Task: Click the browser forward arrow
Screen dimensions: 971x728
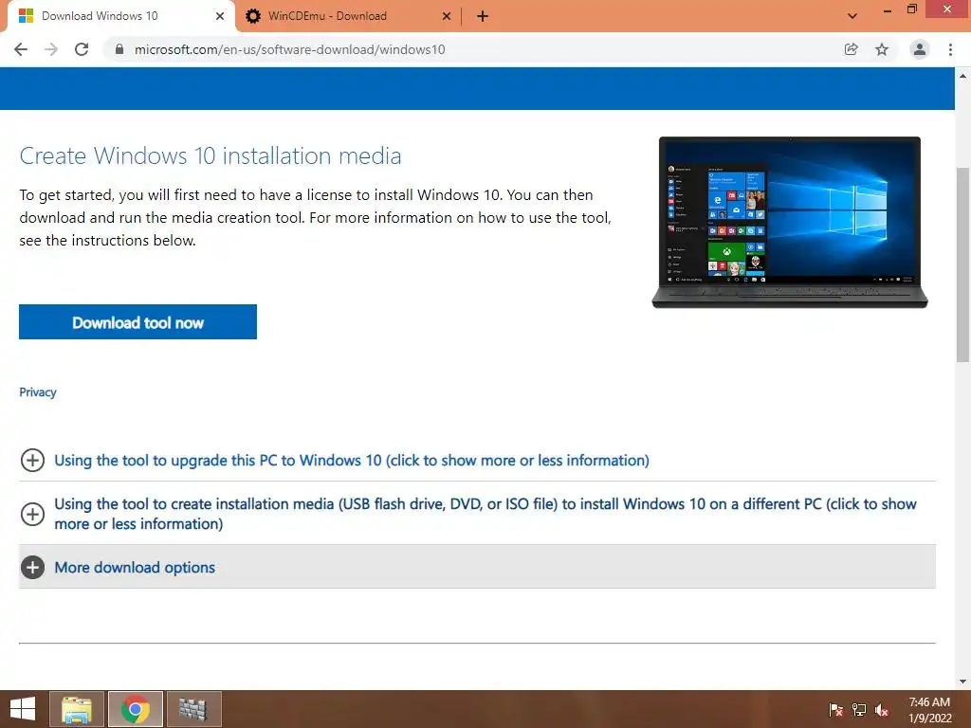Action: click(x=51, y=49)
